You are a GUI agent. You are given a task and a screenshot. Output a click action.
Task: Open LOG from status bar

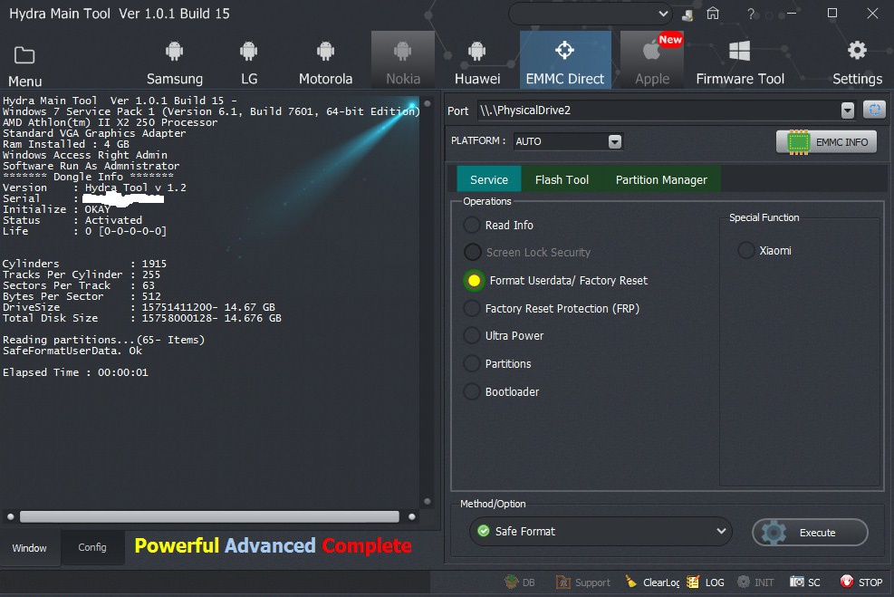click(706, 583)
